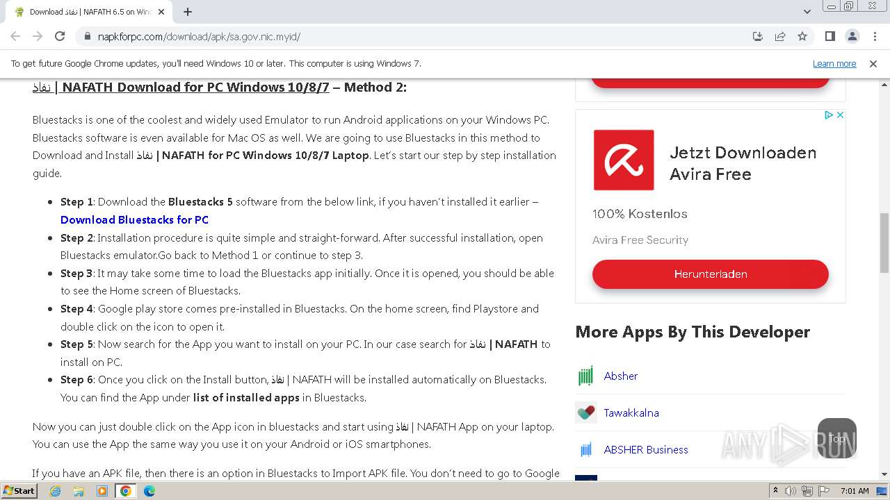The width and height of the screenshot is (890, 500).
Task: Open the volume speaker tray icon
Action: click(791, 491)
